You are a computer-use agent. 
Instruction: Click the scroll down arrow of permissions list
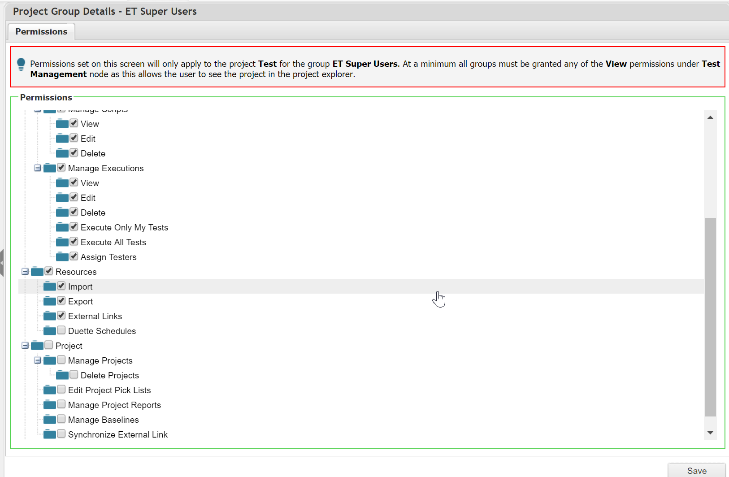(x=710, y=433)
